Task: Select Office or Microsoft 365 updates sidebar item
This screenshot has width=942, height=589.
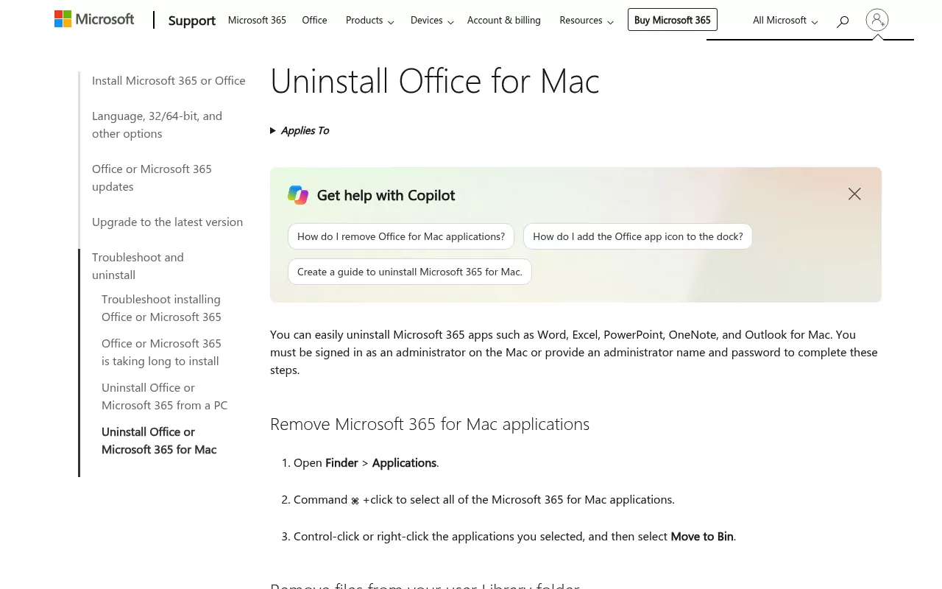Action: 152,178
